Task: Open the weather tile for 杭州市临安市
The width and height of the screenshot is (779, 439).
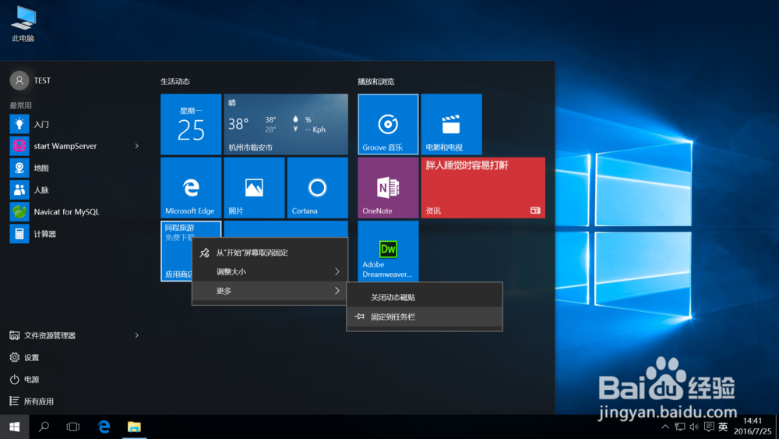Action: pyautogui.click(x=286, y=124)
